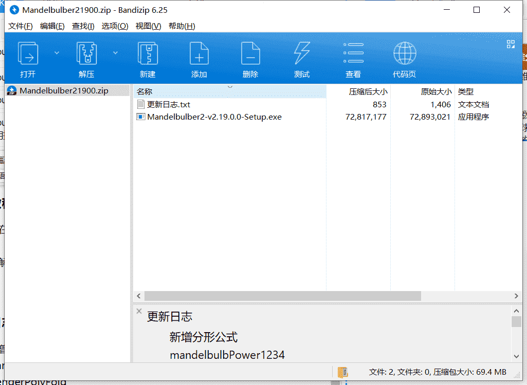Screen dimensions: 527x385
Task: Click the Add (添加) file icon
Action: [x=199, y=53]
